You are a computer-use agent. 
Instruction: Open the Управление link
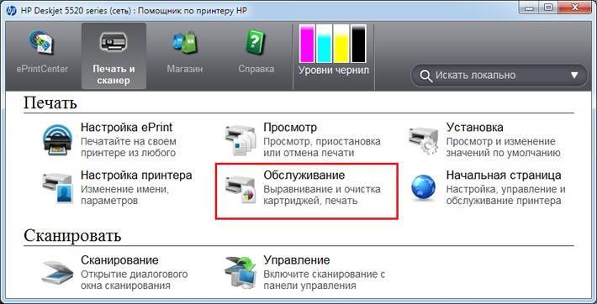297,260
